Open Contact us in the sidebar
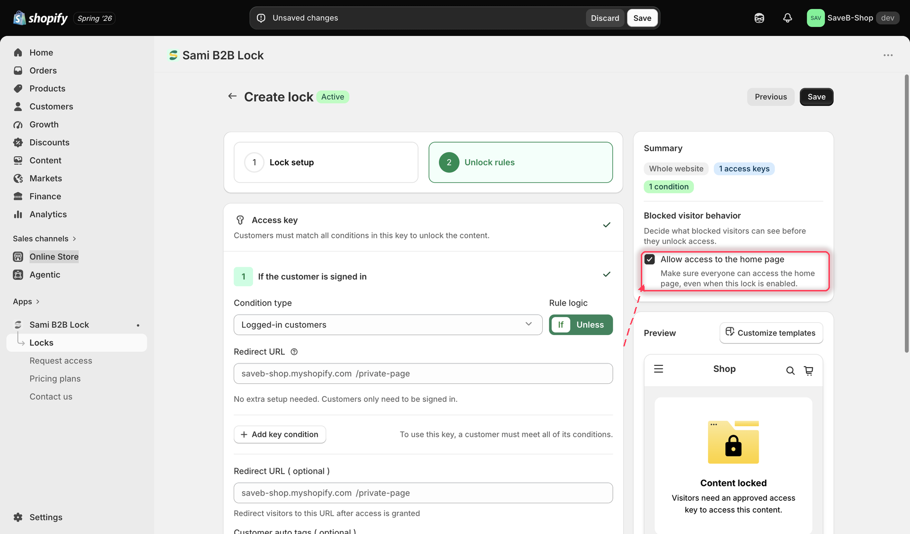 point(51,397)
